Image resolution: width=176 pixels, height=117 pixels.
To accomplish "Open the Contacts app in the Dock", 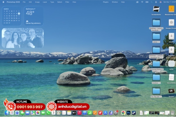I will click(59, 113).
